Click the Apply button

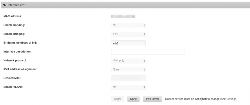tap(117, 99)
